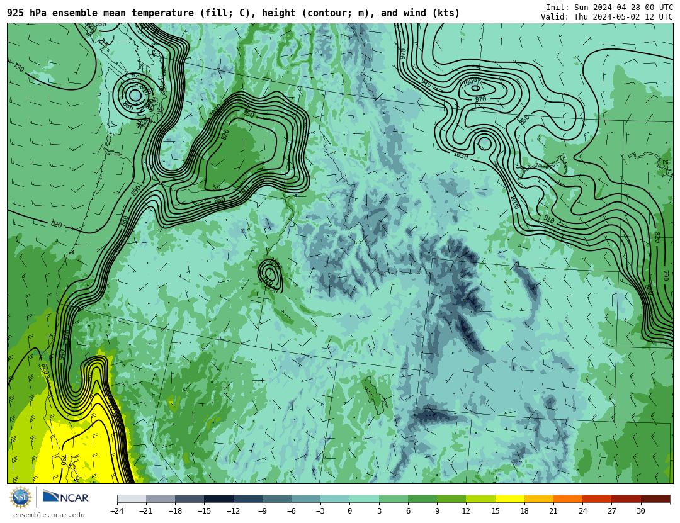Image resolution: width=680 pixels, height=523 pixels.
Task: Select the Valid: Thu 2024-05-02 12 UTC text
Action: 607,17
